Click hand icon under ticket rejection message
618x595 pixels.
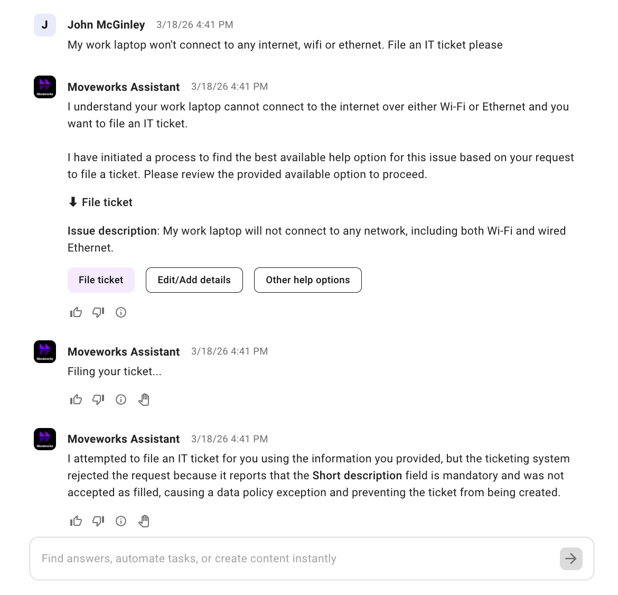[144, 522]
